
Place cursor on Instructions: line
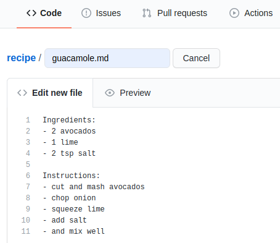71,176
